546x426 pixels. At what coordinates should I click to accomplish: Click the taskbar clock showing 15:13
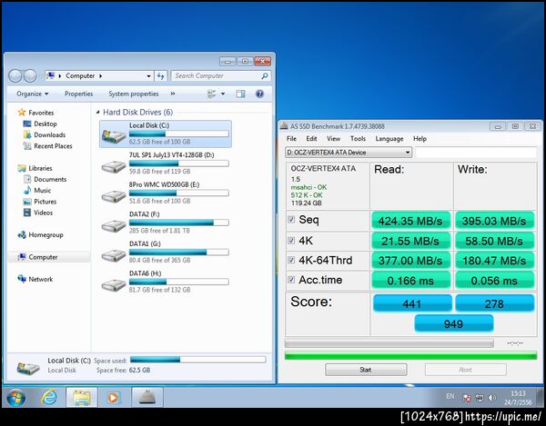518,398
